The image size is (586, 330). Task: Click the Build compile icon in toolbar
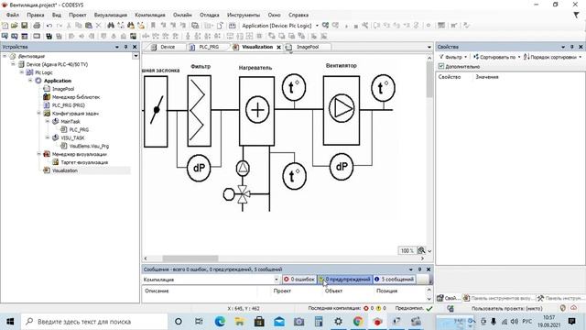(232, 26)
